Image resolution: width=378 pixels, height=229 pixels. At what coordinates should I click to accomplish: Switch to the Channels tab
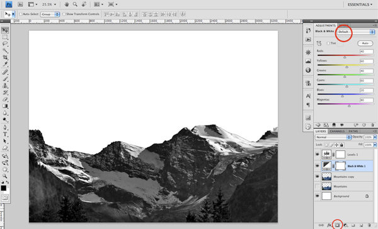point(337,131)
